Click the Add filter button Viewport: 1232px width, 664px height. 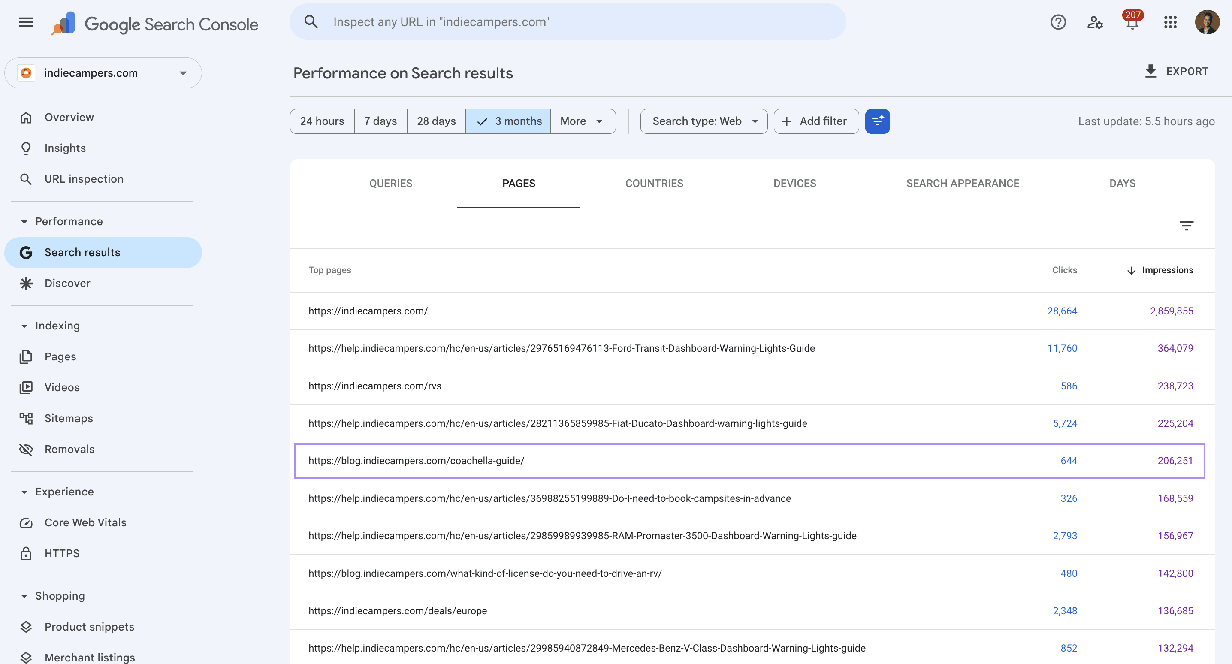click(816, 121)
